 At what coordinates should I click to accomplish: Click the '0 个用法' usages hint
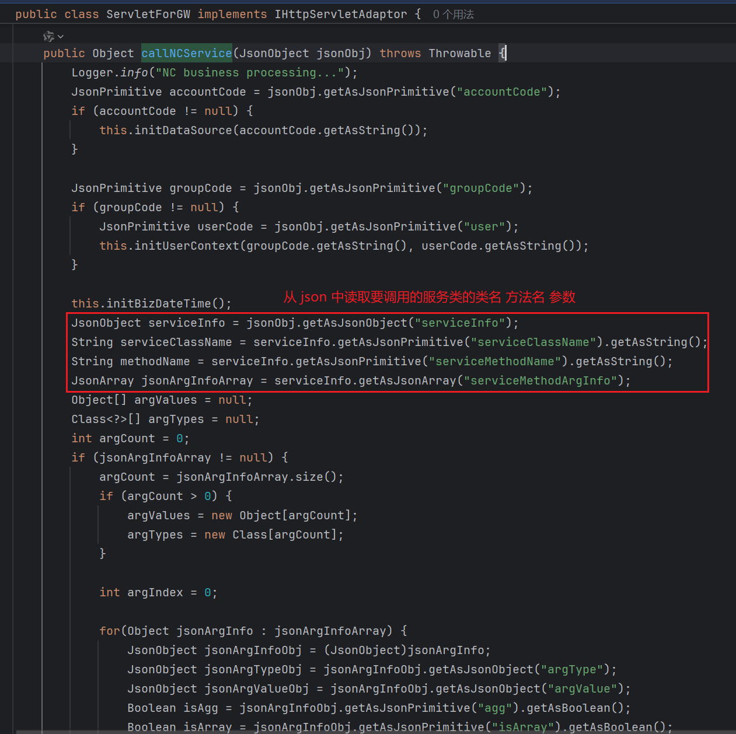pos(453,15)
